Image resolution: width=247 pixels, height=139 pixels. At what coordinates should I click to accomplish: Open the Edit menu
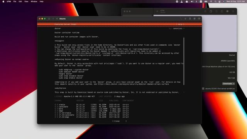click(x=20, y=2)
